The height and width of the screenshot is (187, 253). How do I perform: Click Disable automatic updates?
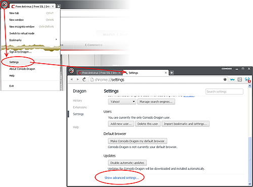(128, 163)
